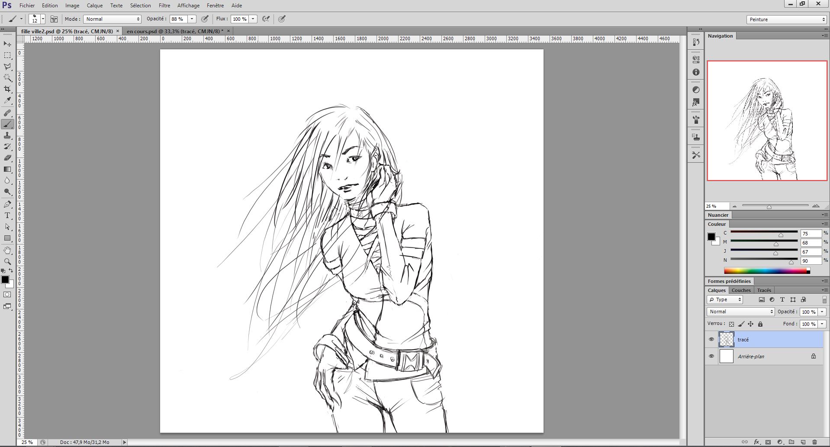Screen dimensions: 830x447
Task: Select the Hand tool
Action: (7, 250)
